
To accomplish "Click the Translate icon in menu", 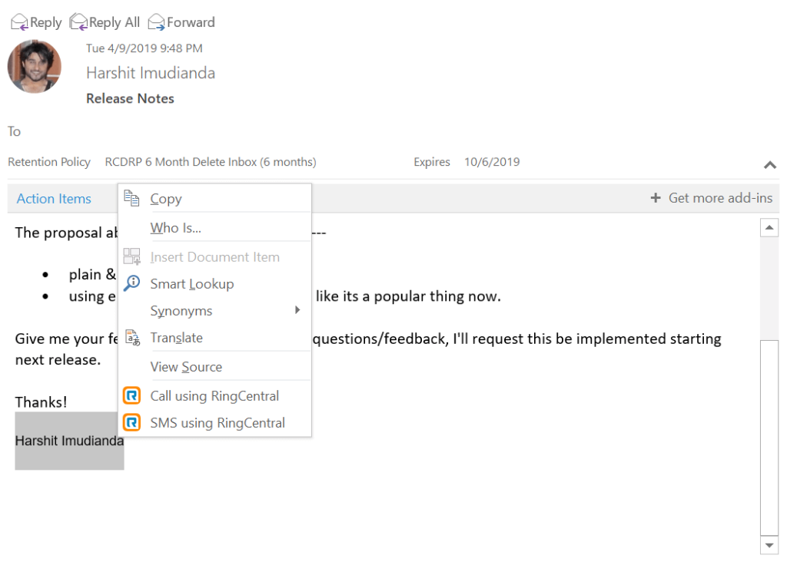I will 131,338.
